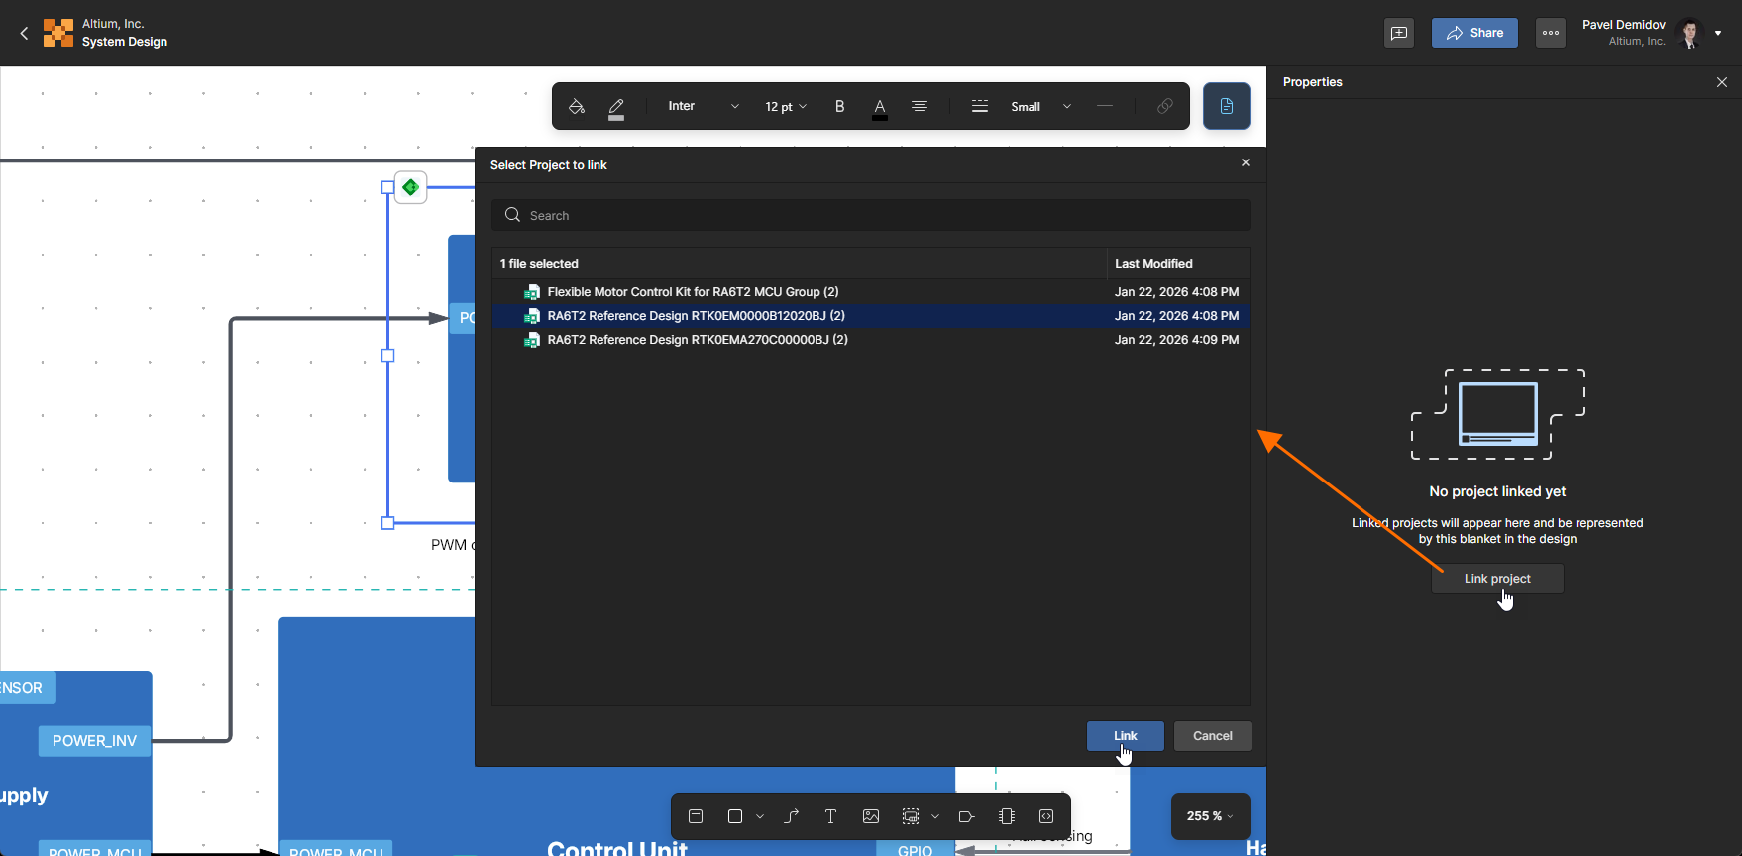Select the code embed tool

pyautogui.click(x=1046, y=816)
